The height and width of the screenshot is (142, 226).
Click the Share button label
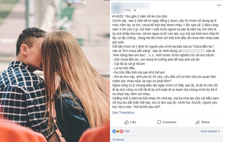205,122
